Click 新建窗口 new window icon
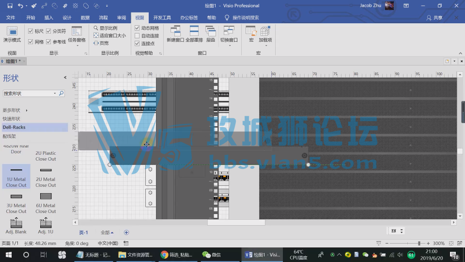Screen dimensions: 465x262 tap(175, 31)
